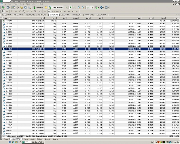
Task: Open Interbank FX taskbar button
Action: (33, 142)
